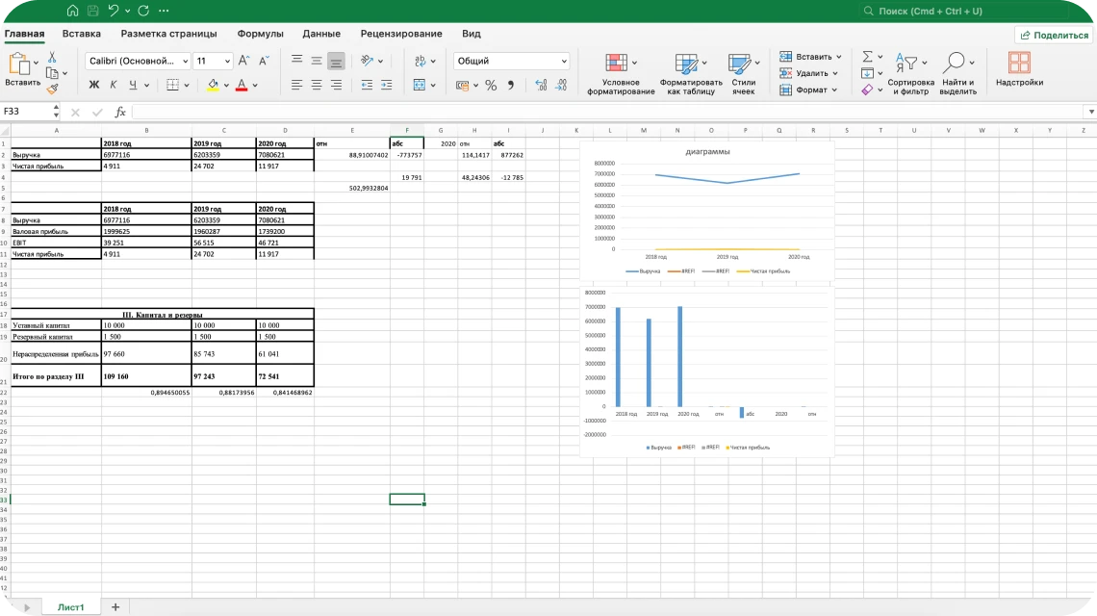Screen dimensions: 1097x616
Task: Open the Лист1 sheet tab
Action: (x=71, y=607)
